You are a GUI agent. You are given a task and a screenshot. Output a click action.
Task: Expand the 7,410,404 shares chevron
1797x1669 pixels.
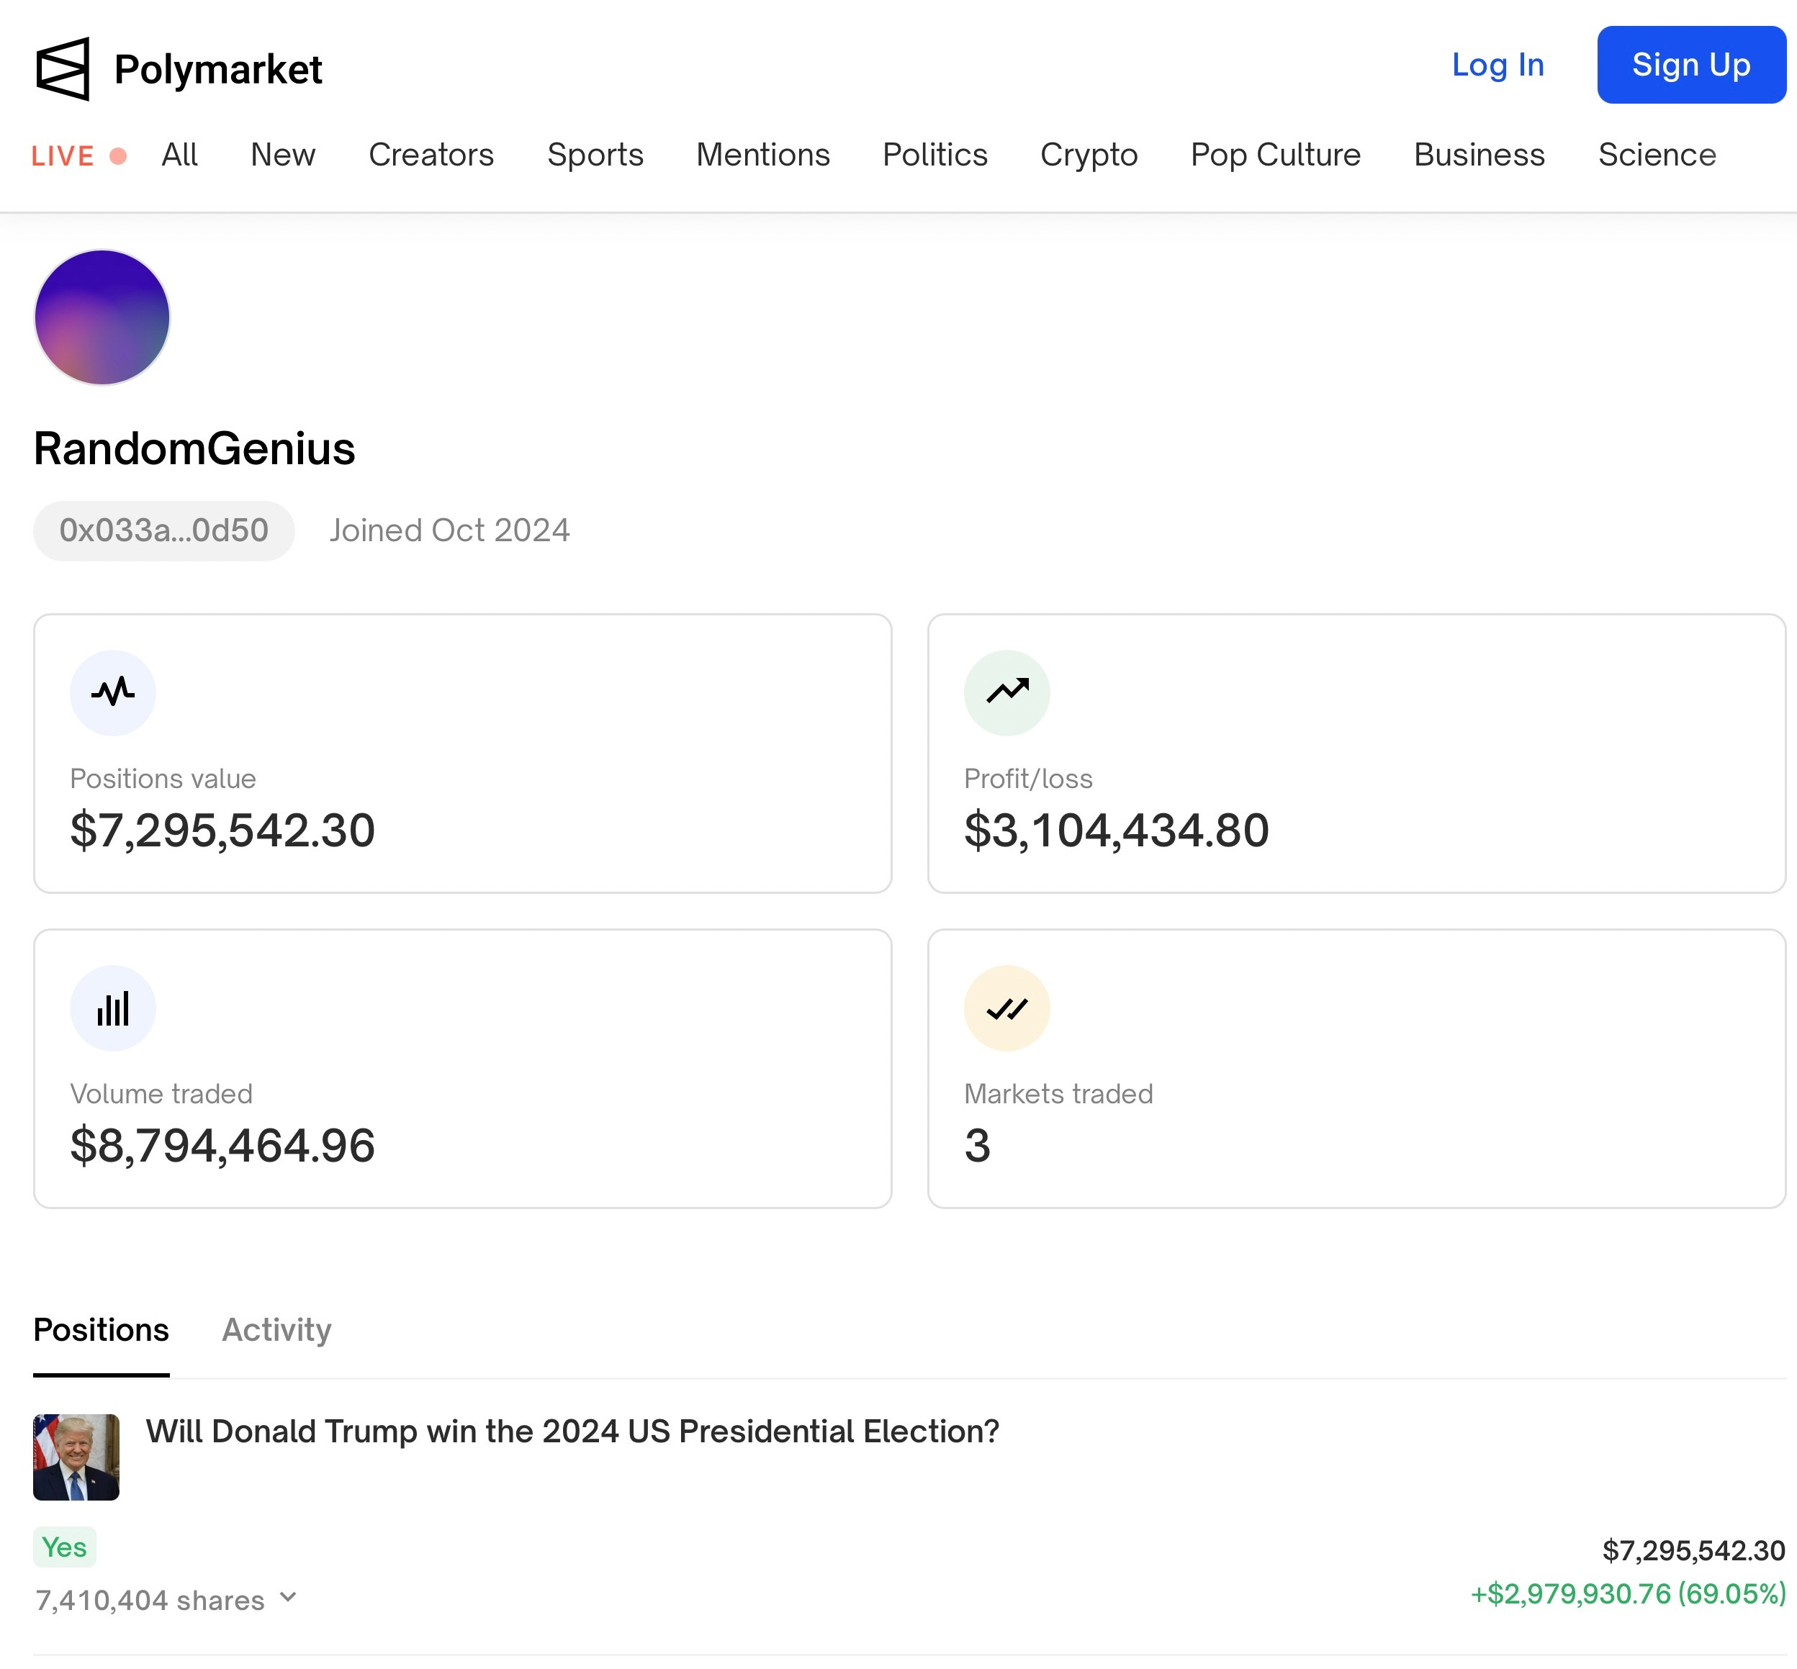288,1597
